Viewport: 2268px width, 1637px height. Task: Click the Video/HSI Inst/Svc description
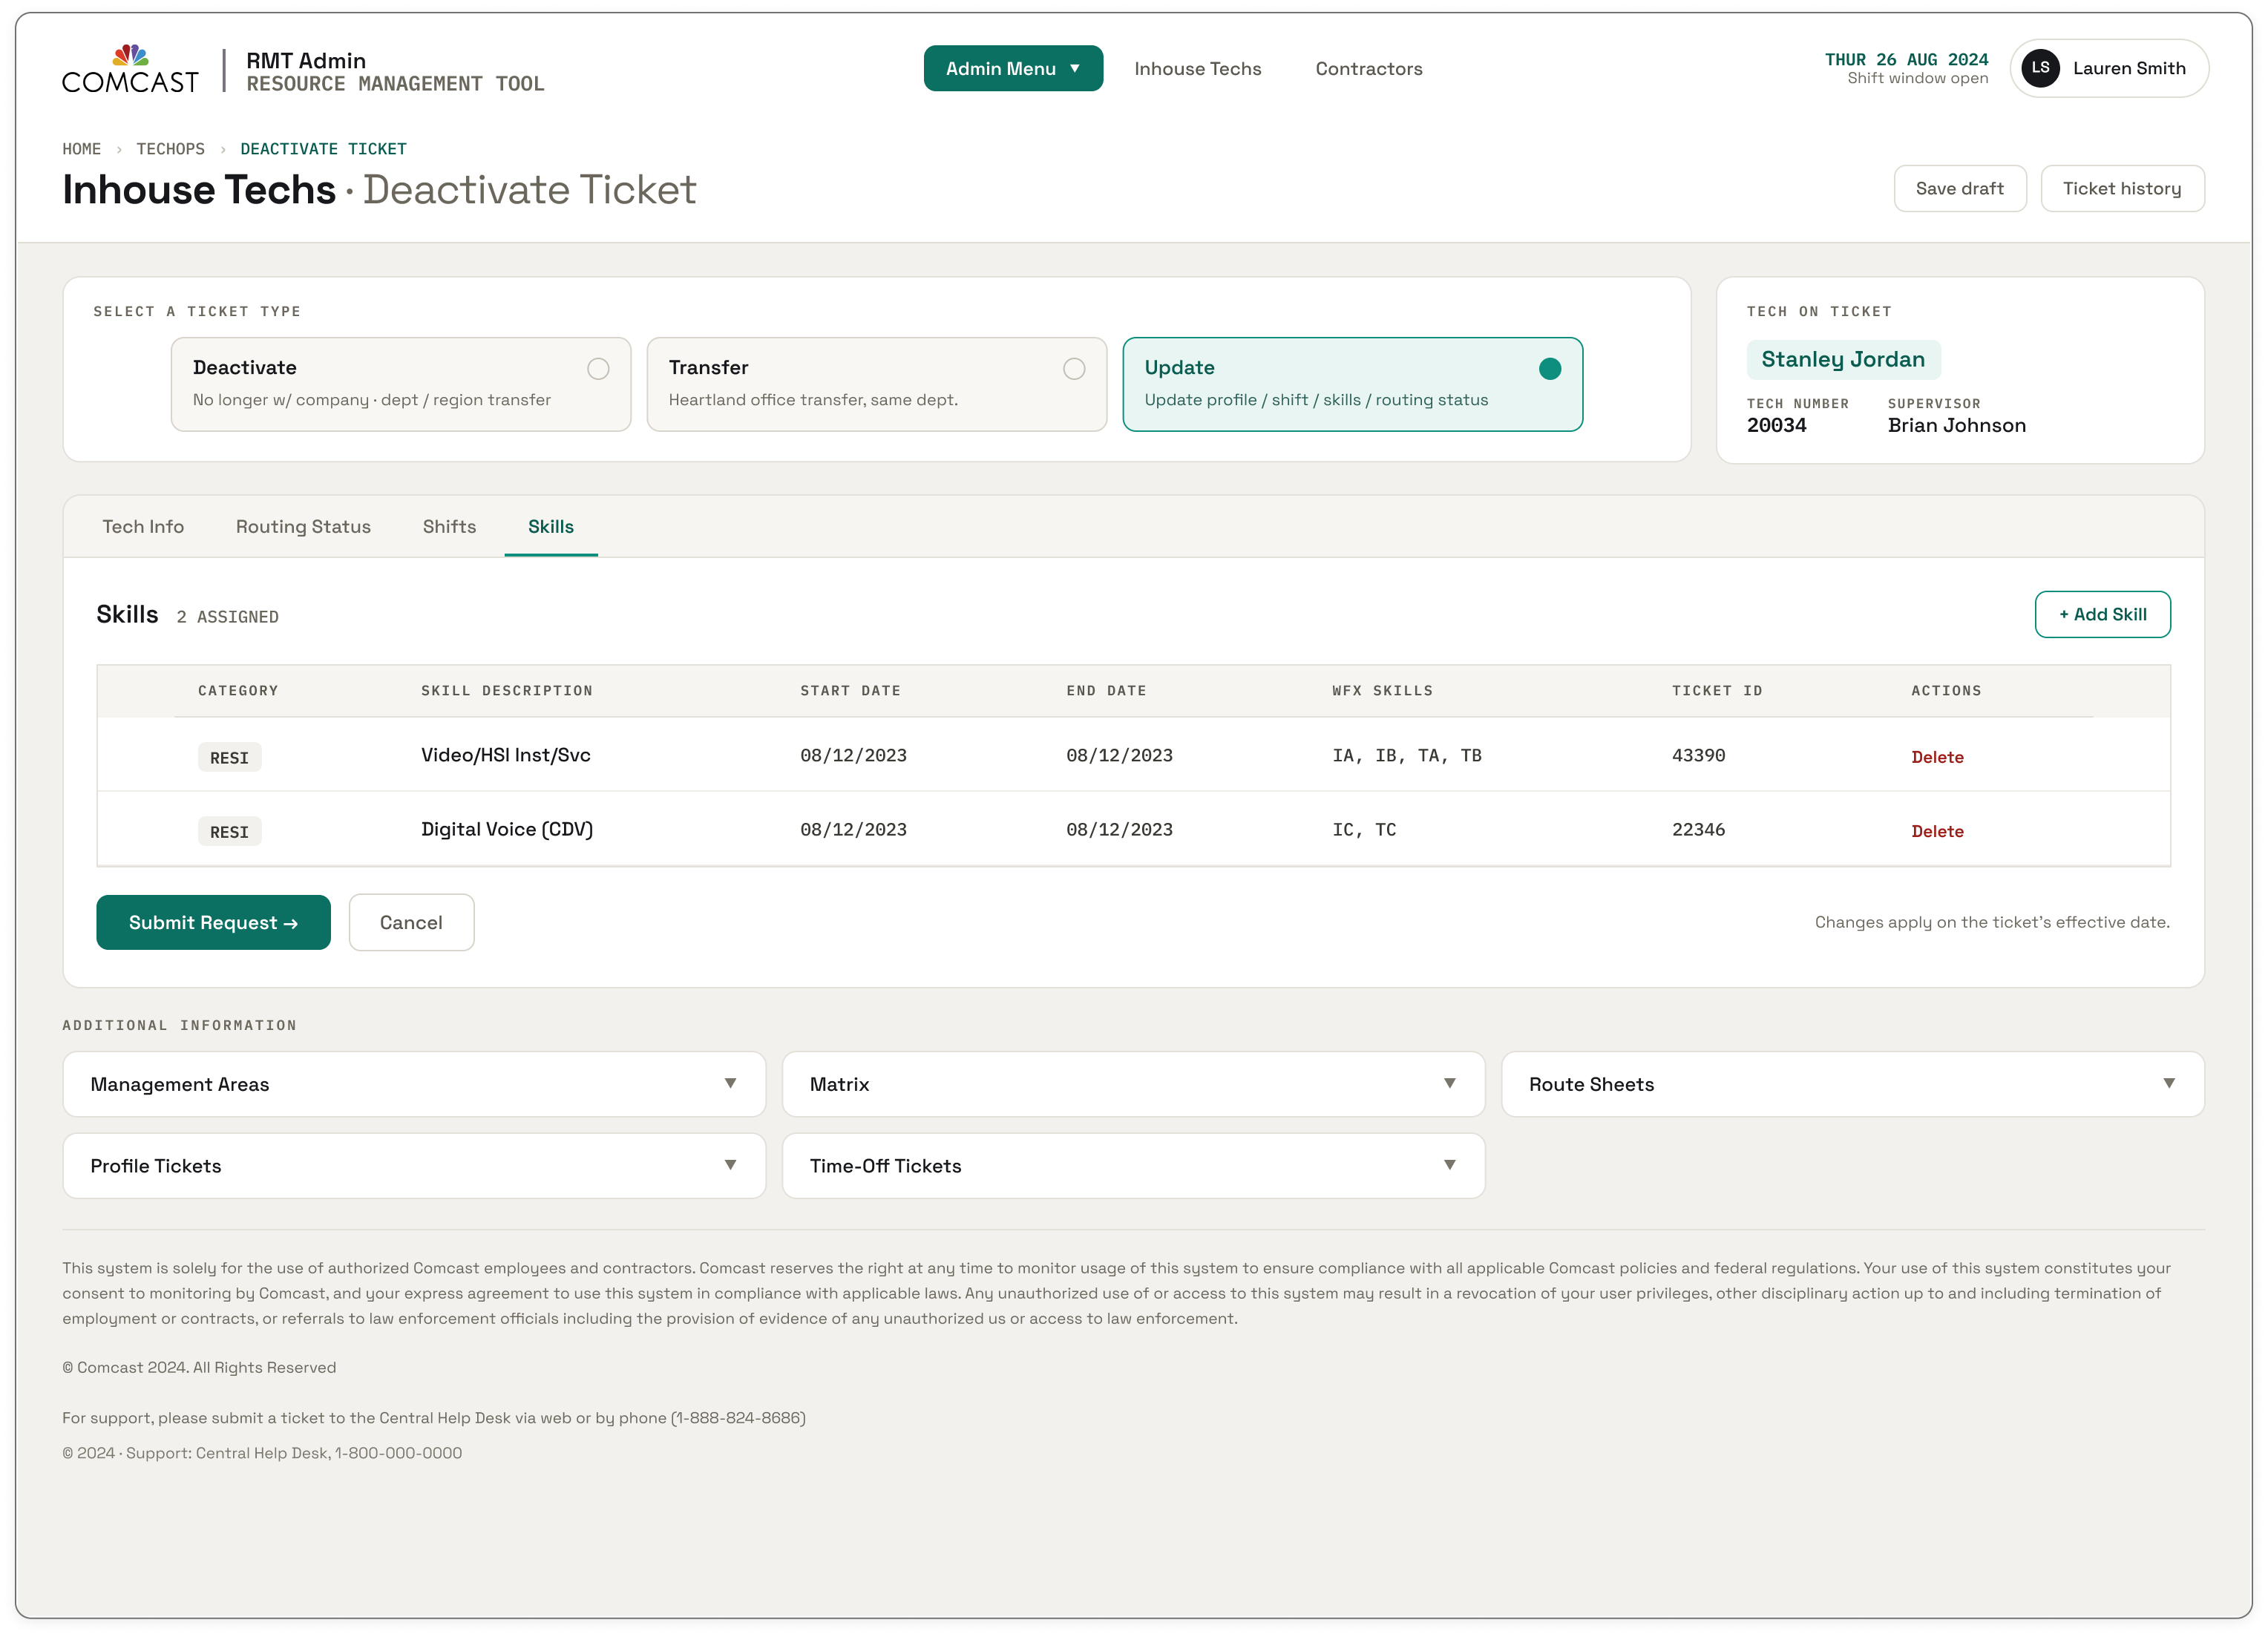tap(505, 755)
